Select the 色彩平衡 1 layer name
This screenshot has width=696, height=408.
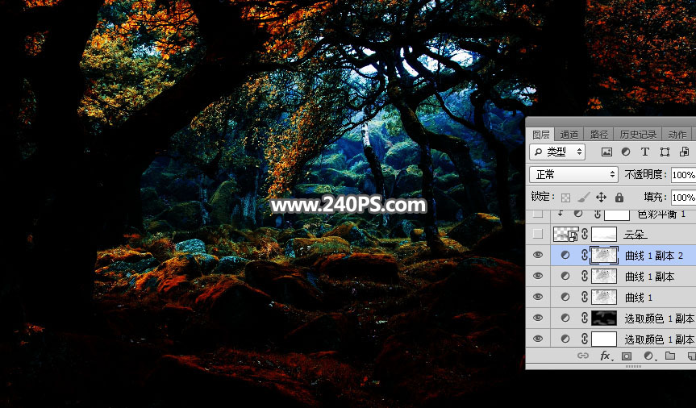click(x=661, y=214)
